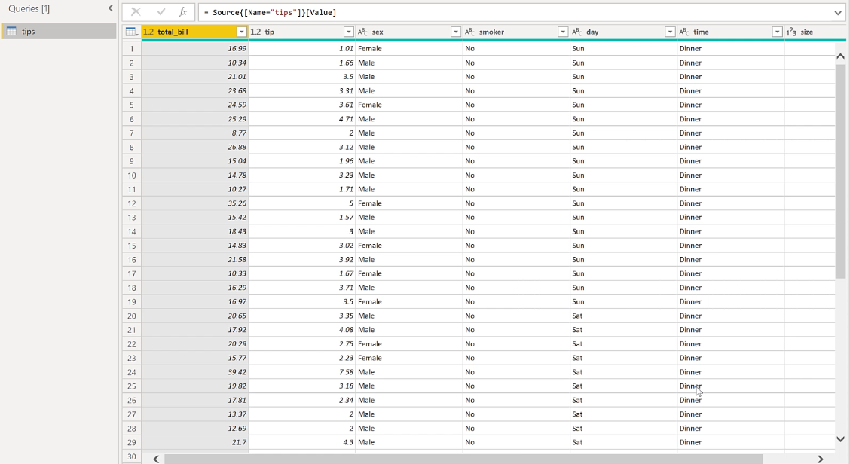Click total_bill cell 21.7
The width and height of the screenshot is (850, 464).
click(194, 442)
